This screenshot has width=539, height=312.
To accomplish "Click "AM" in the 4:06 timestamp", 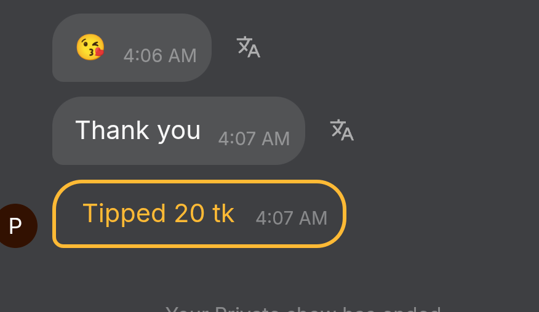I will pyautogui.click(x=182, y=56).
